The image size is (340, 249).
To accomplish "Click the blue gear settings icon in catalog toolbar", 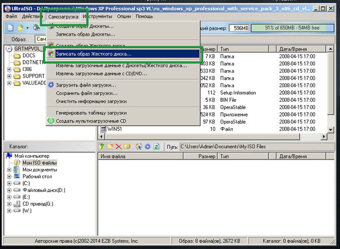I will [x=148, y=147].
